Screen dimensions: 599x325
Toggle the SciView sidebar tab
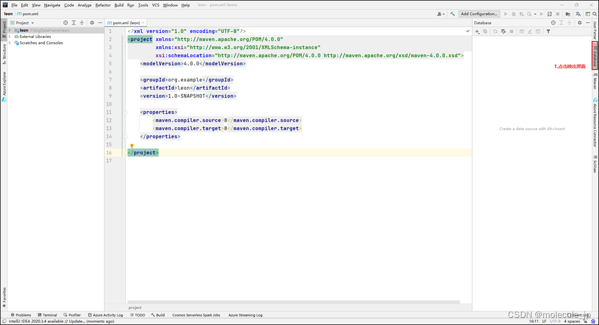(595, 165)
